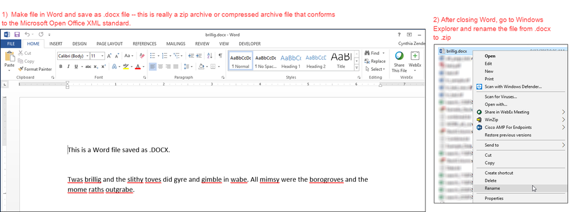Open the Line Spacing dropdown
Viewport: 570px width, 212px height.
[188, 67]
